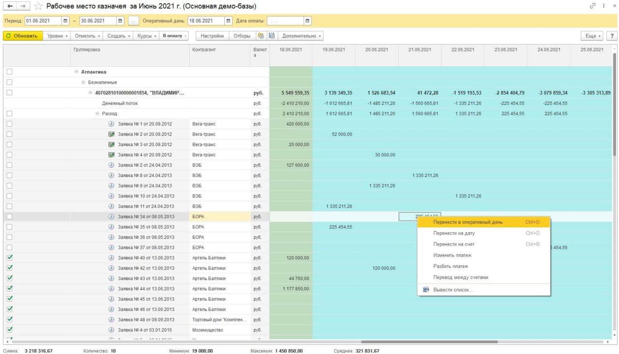Expand the Дополнительно dropdown menu

tap(302, 36)
